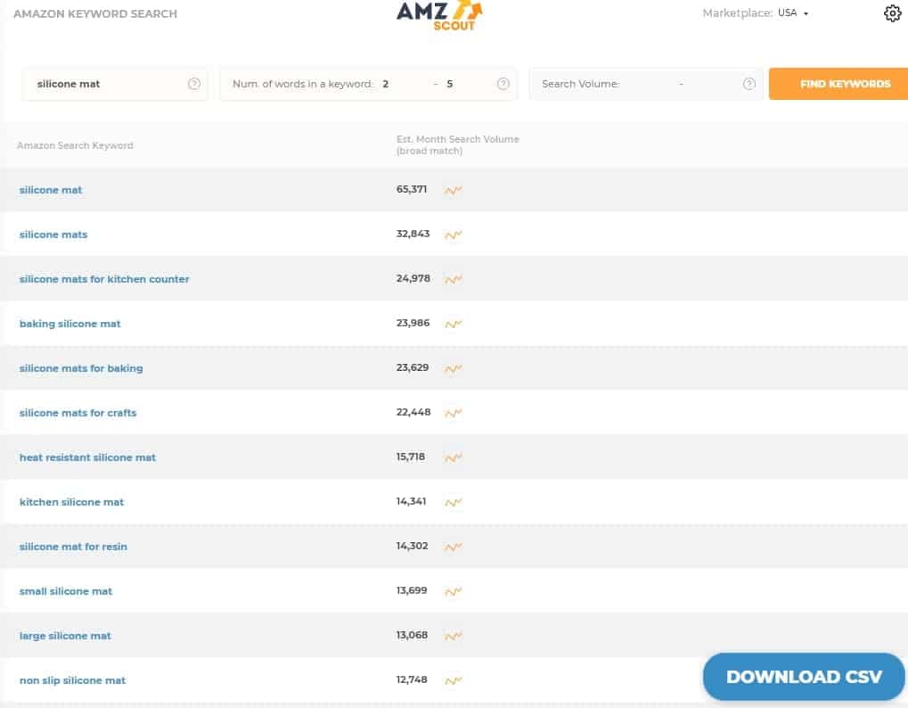This screenshot has width=908, height=708.
Task: Click Amazon Search Keyword column header
Action: coord(75,145)
